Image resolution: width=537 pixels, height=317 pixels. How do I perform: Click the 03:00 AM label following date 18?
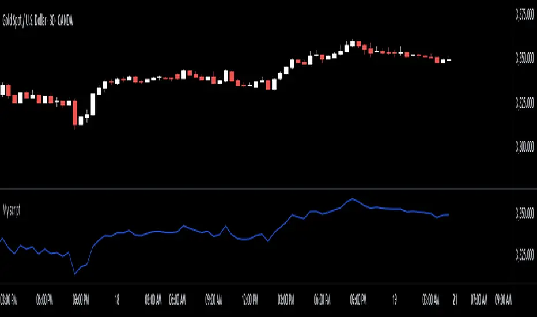[153, 300]
